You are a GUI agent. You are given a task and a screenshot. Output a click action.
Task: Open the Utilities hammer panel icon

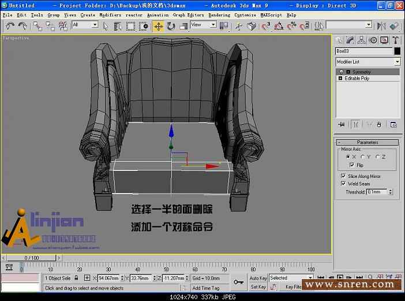(396, 40)
